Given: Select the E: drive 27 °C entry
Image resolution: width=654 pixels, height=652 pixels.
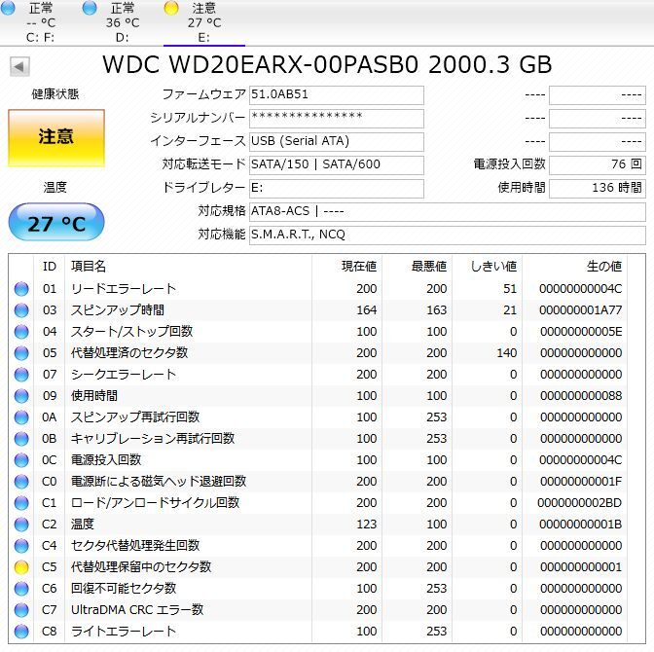Looking at the screenshot, I should click(x=204, y=22).
